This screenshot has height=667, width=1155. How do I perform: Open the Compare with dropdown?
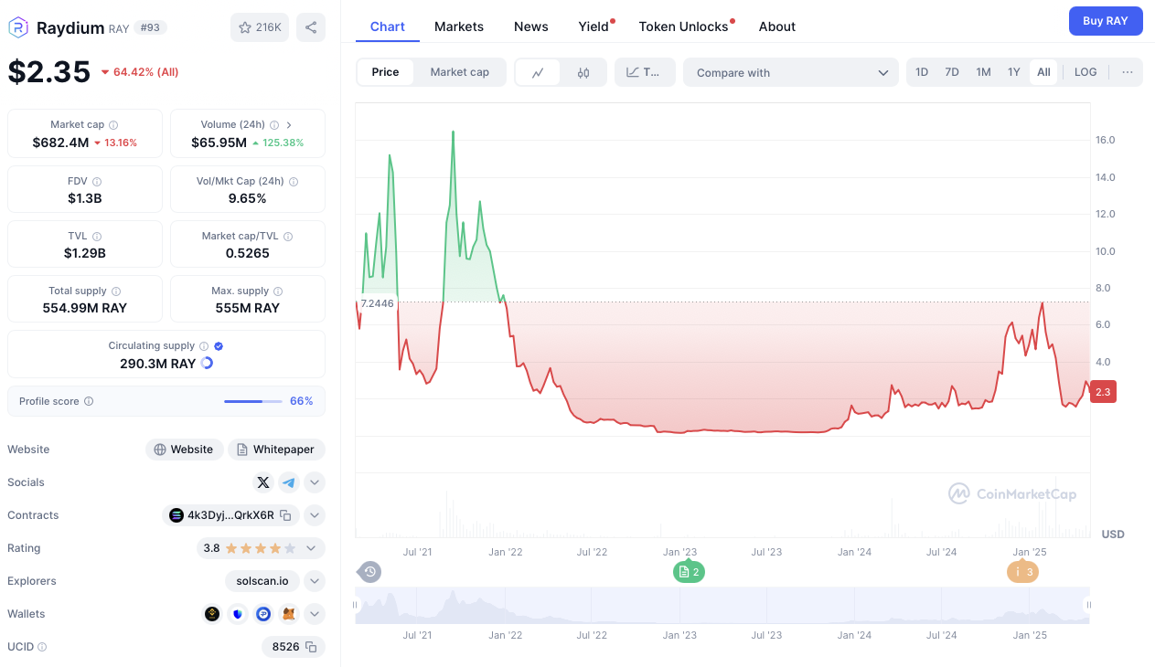coord(792,72)
